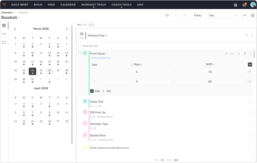Open Build tab
The image size is (257, 163).
(x=38, y=4)
